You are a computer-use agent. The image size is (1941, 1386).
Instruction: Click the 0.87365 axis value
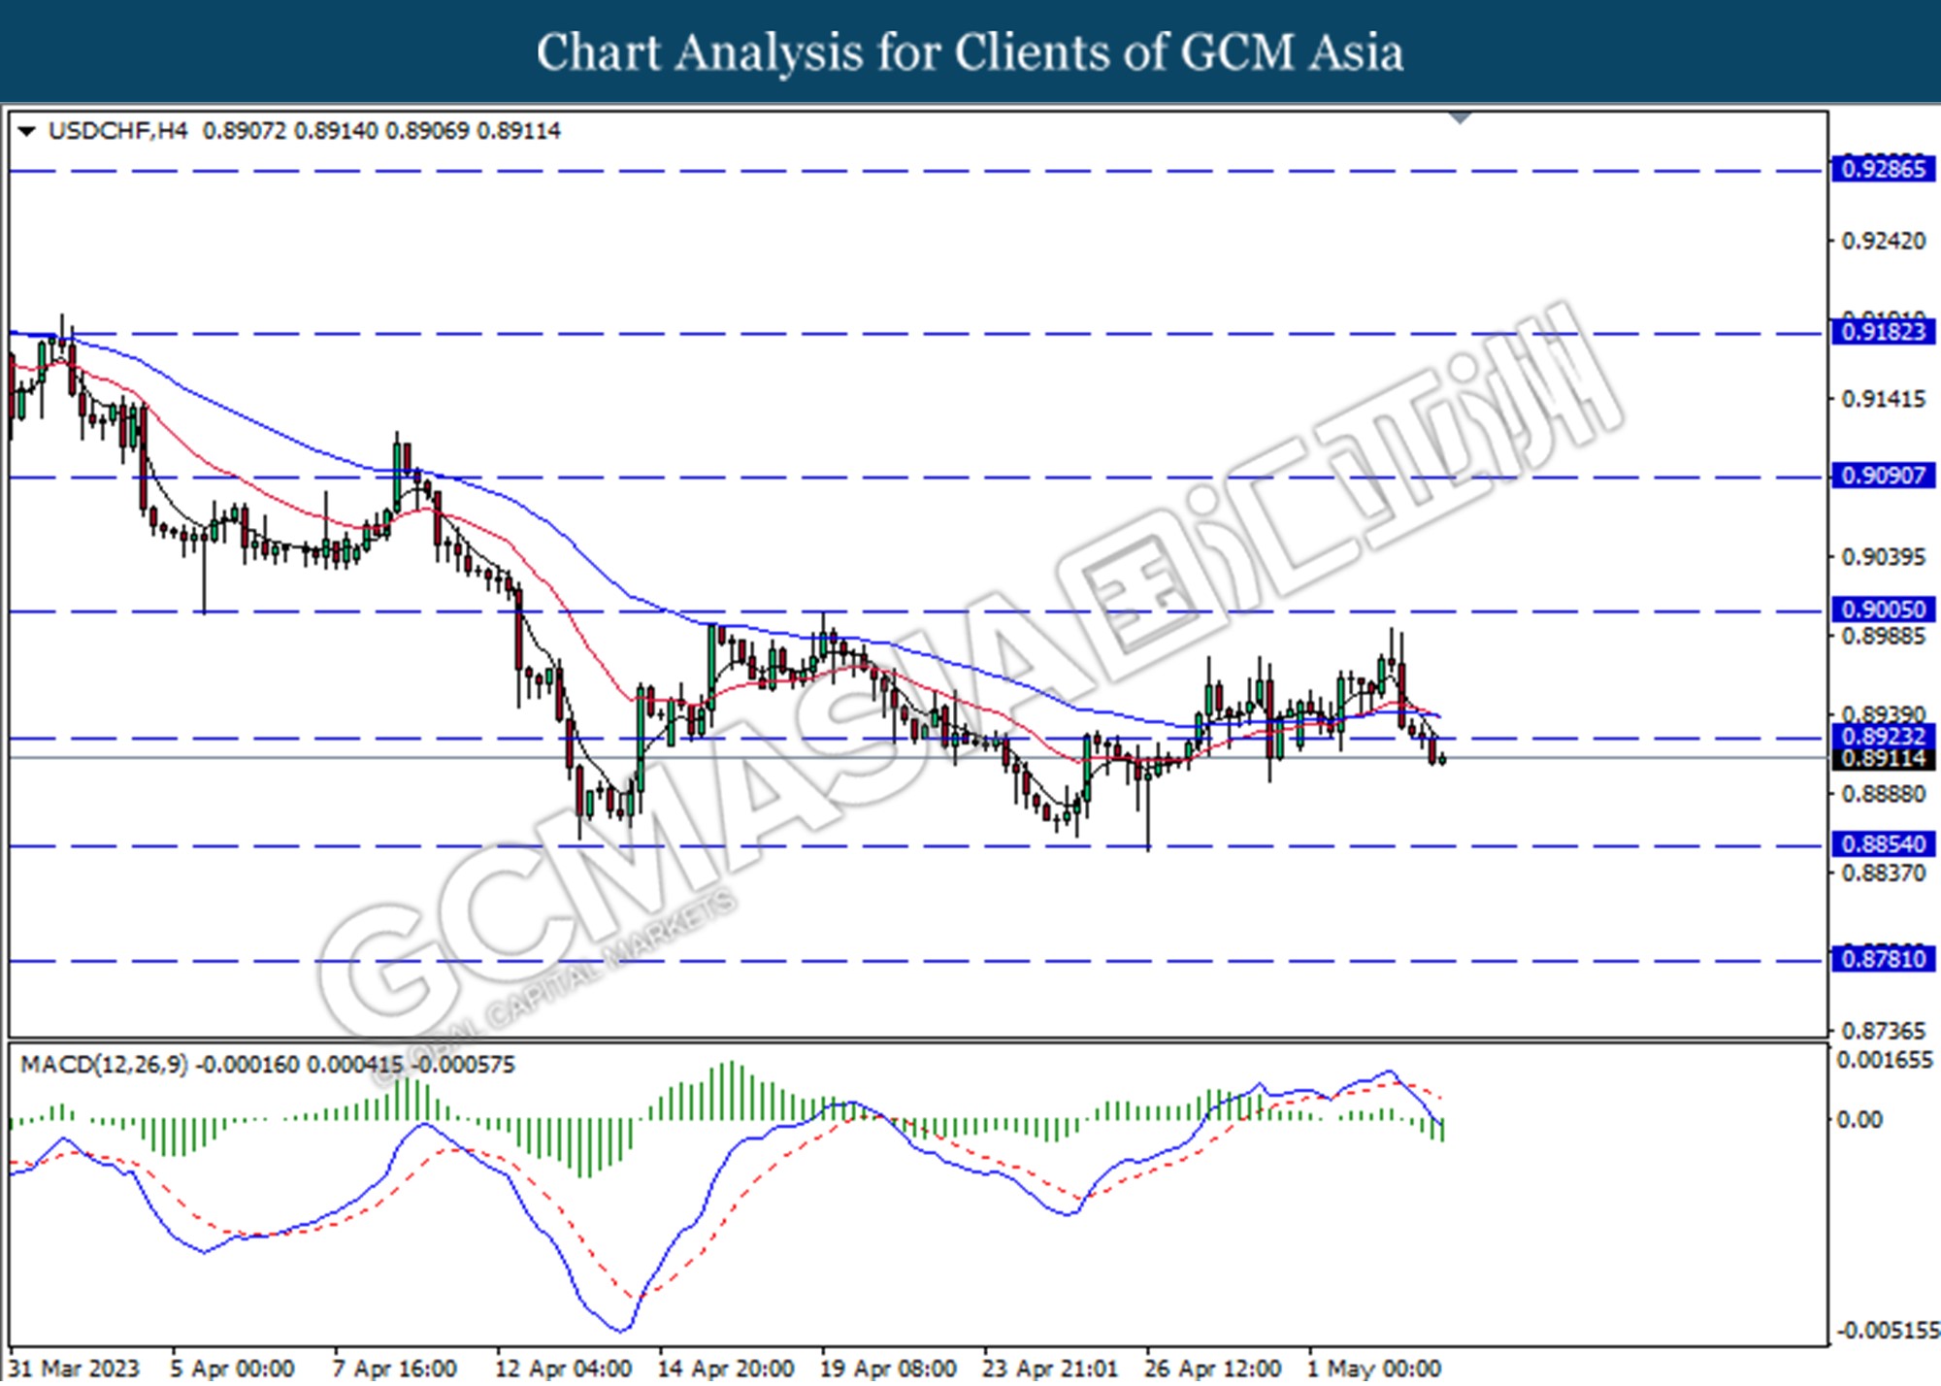pyautogui.click(x=1884, y=1031)
